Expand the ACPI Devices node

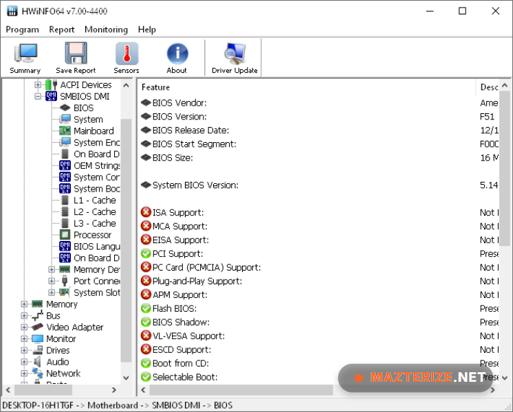pos(38,84)
